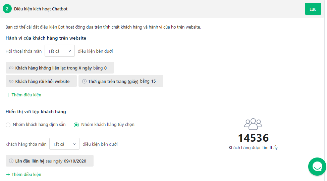Viewport: 327px width, 181px height.
Task: Click the step 2 green circle badge
Action: (x=7, y=9)
